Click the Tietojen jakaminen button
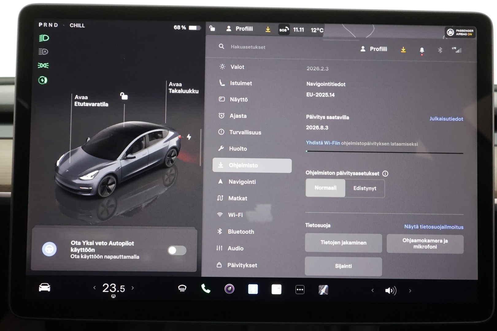The height and width of the screenshot is (331, 497). [343, 243]
